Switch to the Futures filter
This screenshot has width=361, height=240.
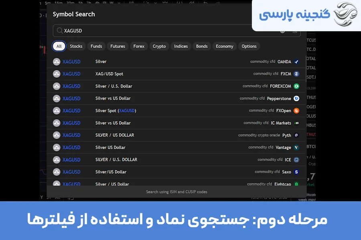(x=118, y=46)
